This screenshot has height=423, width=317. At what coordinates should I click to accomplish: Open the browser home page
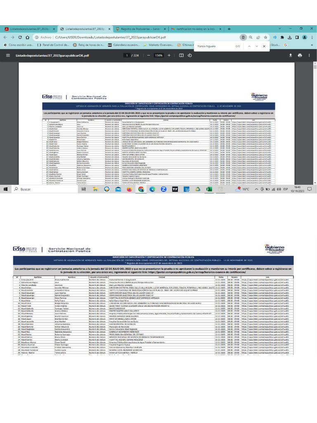pos(28,37)
